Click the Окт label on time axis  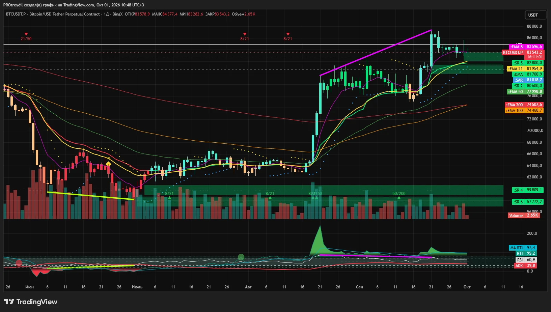coord(467,287)
